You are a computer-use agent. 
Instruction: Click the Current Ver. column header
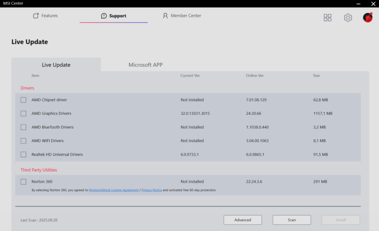coord(191,76)
